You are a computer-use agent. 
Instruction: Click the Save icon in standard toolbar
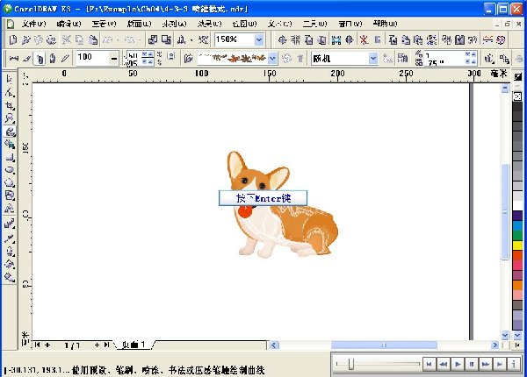(x=39, y=40)
